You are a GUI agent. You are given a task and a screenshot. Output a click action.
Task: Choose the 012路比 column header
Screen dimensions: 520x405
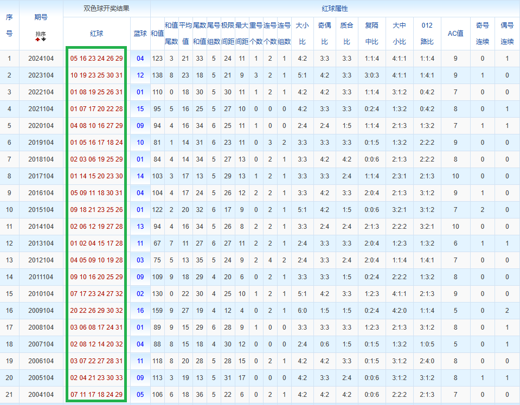pos(427,34)
